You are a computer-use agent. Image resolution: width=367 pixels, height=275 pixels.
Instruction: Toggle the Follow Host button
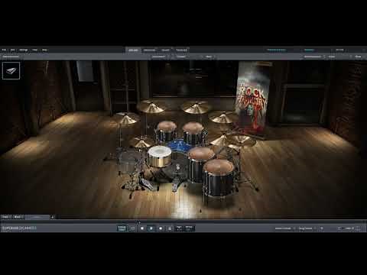[122, 228]
